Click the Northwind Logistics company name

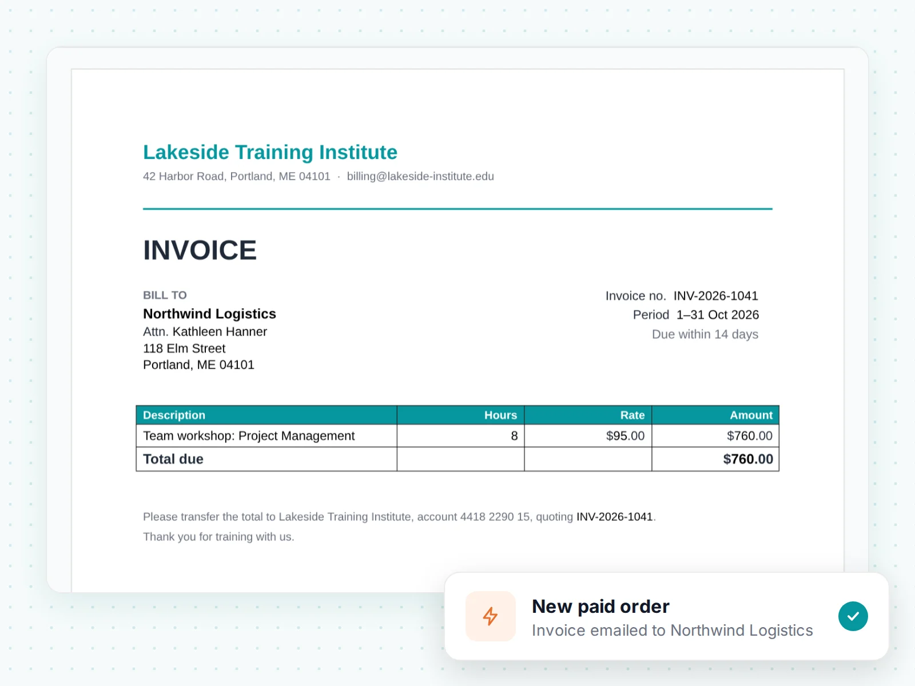click(209, 314)
